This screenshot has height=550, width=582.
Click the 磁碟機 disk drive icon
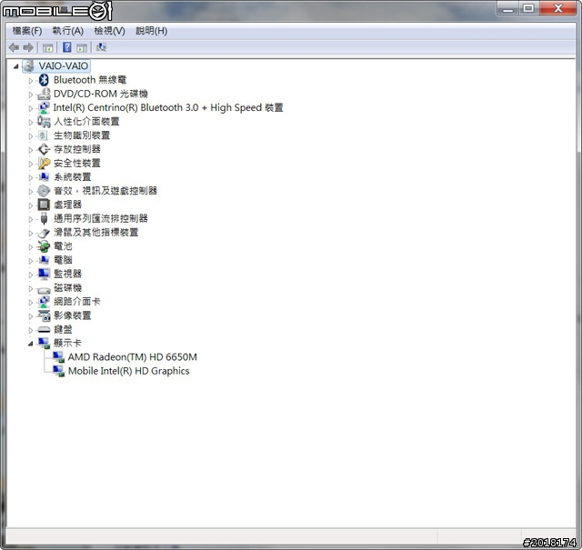pos(44,289)
